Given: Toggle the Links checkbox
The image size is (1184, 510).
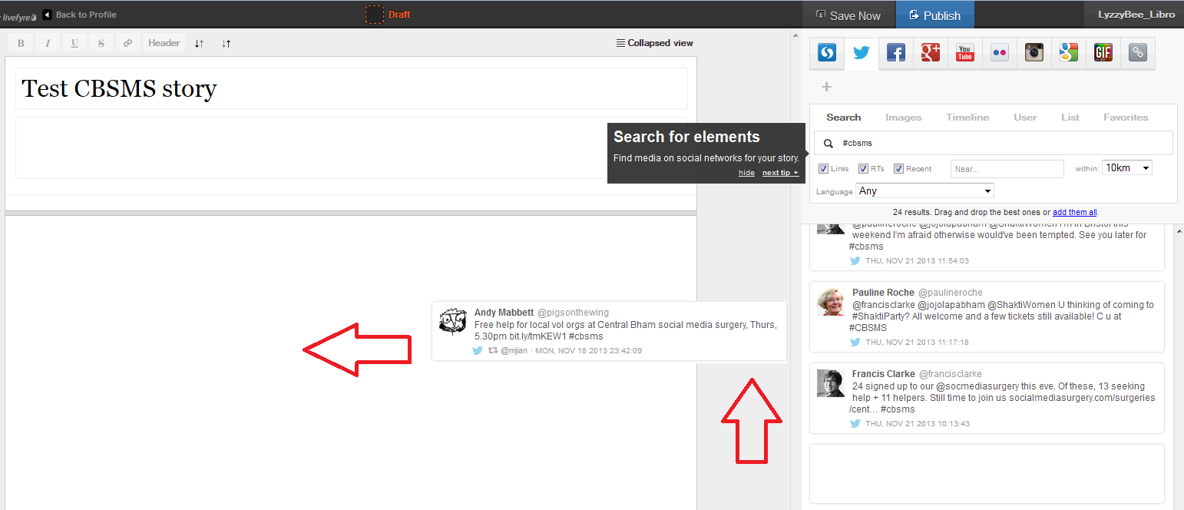Looking at the screenshot, I should 823,169.
